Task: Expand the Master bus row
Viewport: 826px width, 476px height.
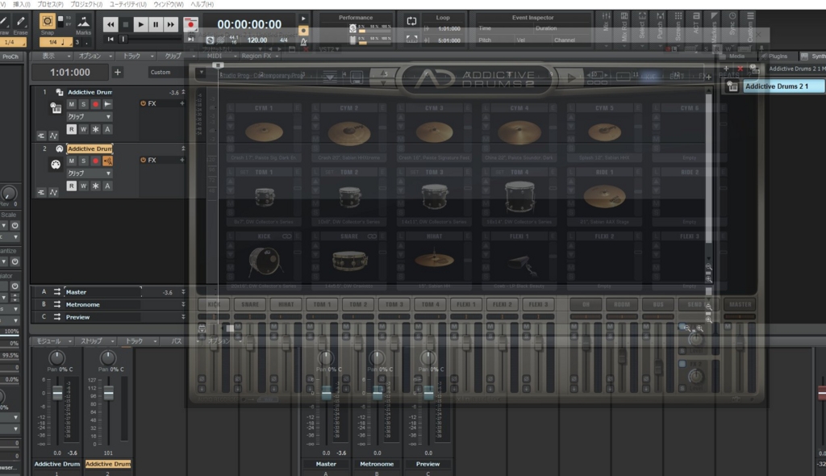Action: 183,291
